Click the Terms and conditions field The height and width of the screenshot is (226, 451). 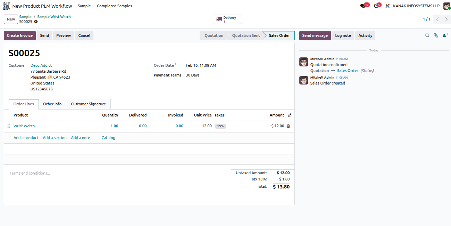118,173
